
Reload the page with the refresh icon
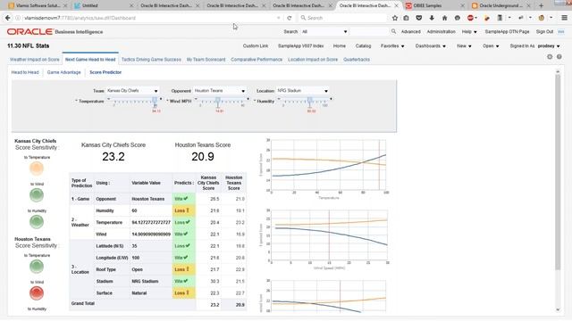[290, 18]
